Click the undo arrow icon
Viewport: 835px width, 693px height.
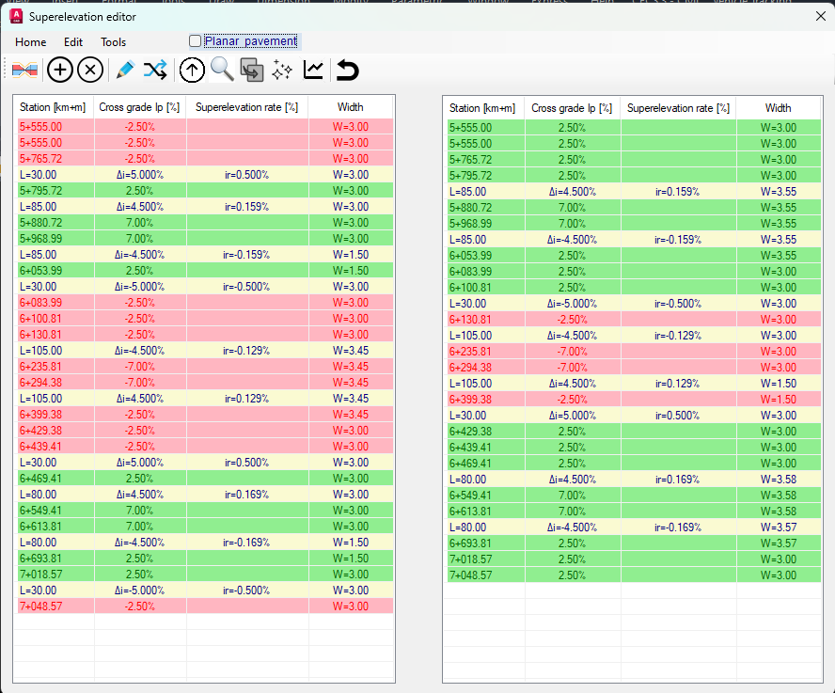click(348, 70)
